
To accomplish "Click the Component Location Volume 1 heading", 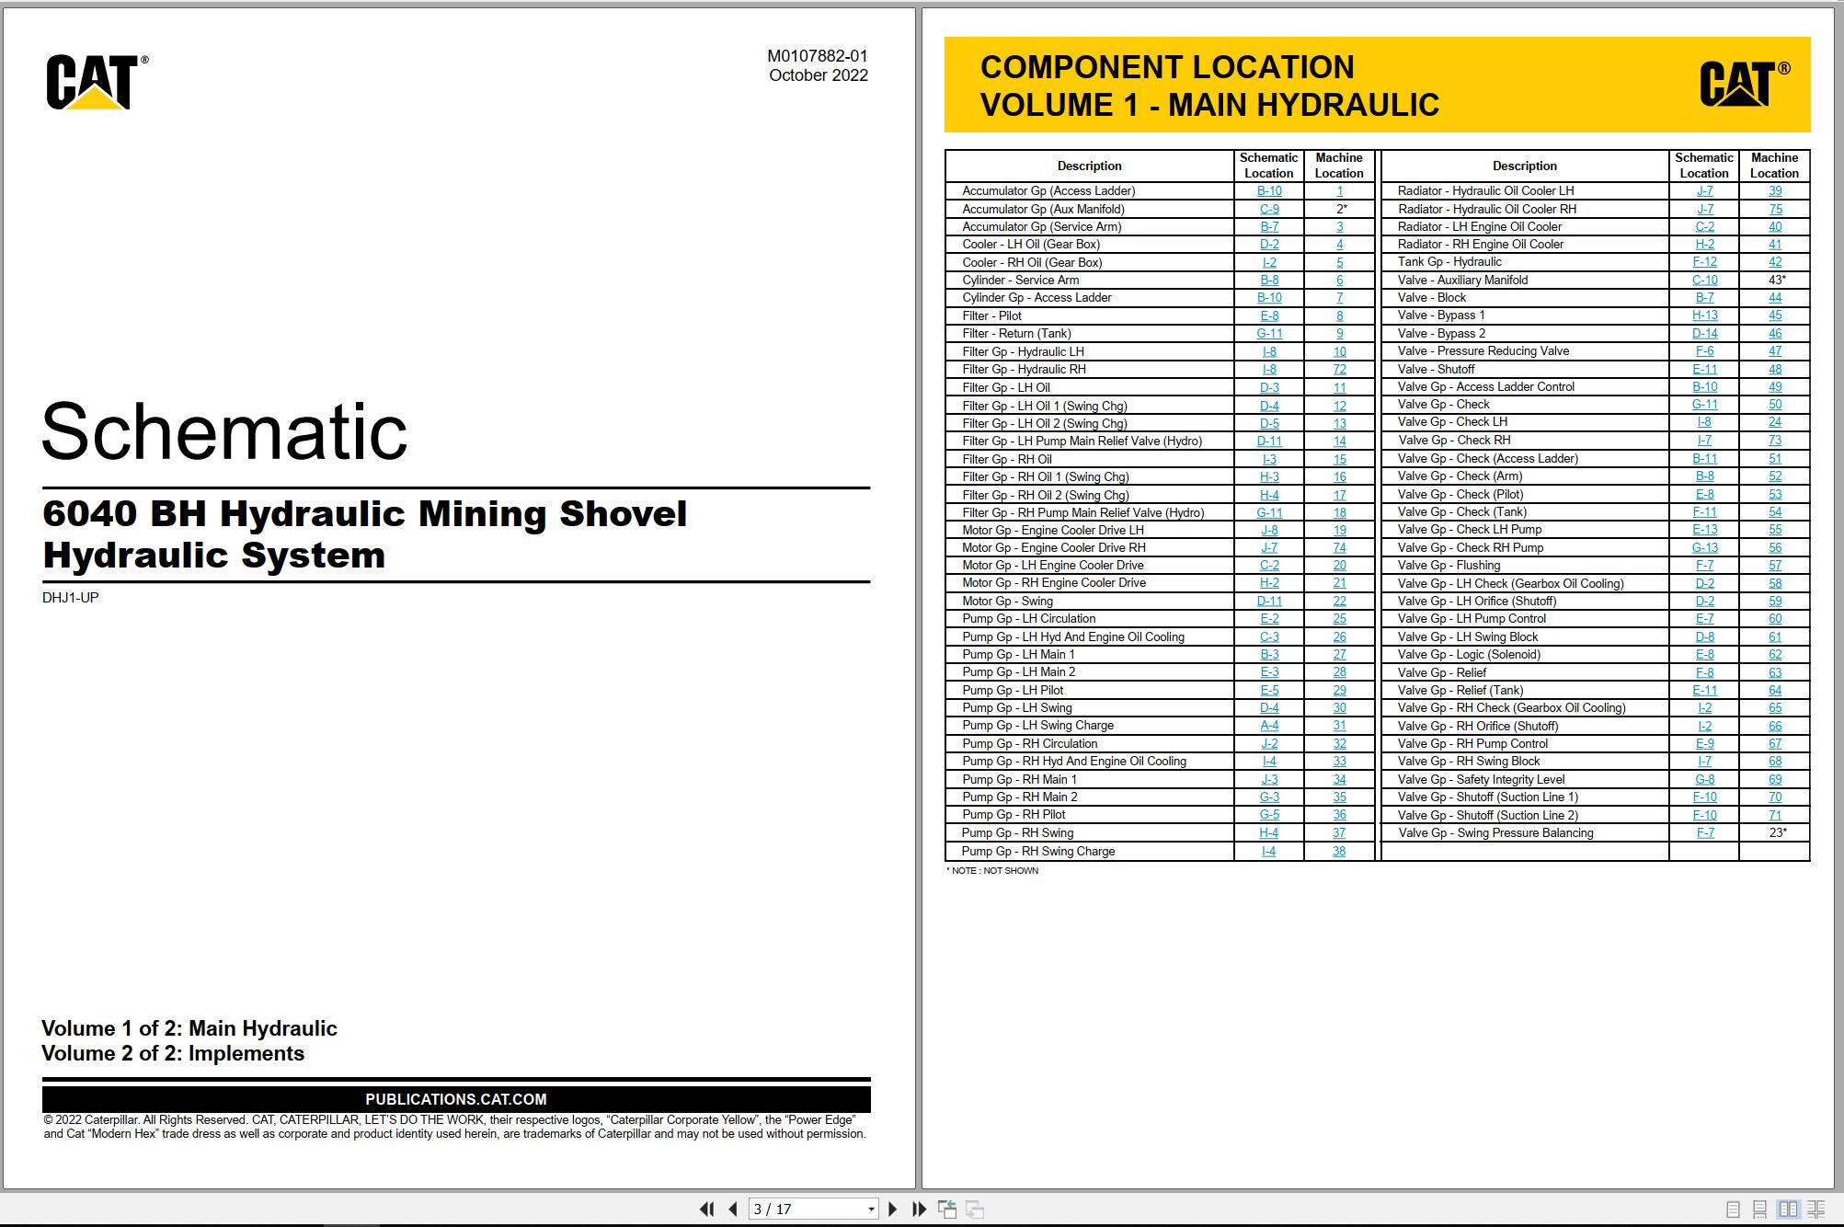I will coord(1209,86).
